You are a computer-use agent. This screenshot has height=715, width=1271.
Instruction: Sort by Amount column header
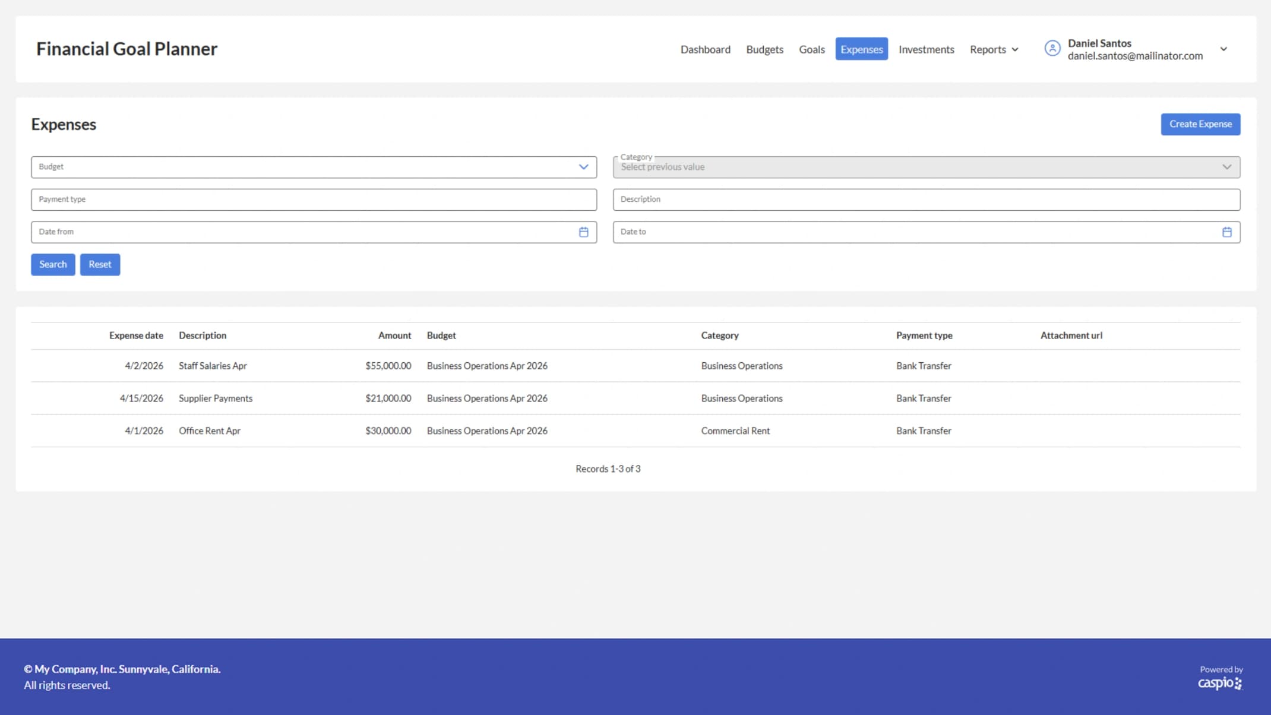point(394,336)
